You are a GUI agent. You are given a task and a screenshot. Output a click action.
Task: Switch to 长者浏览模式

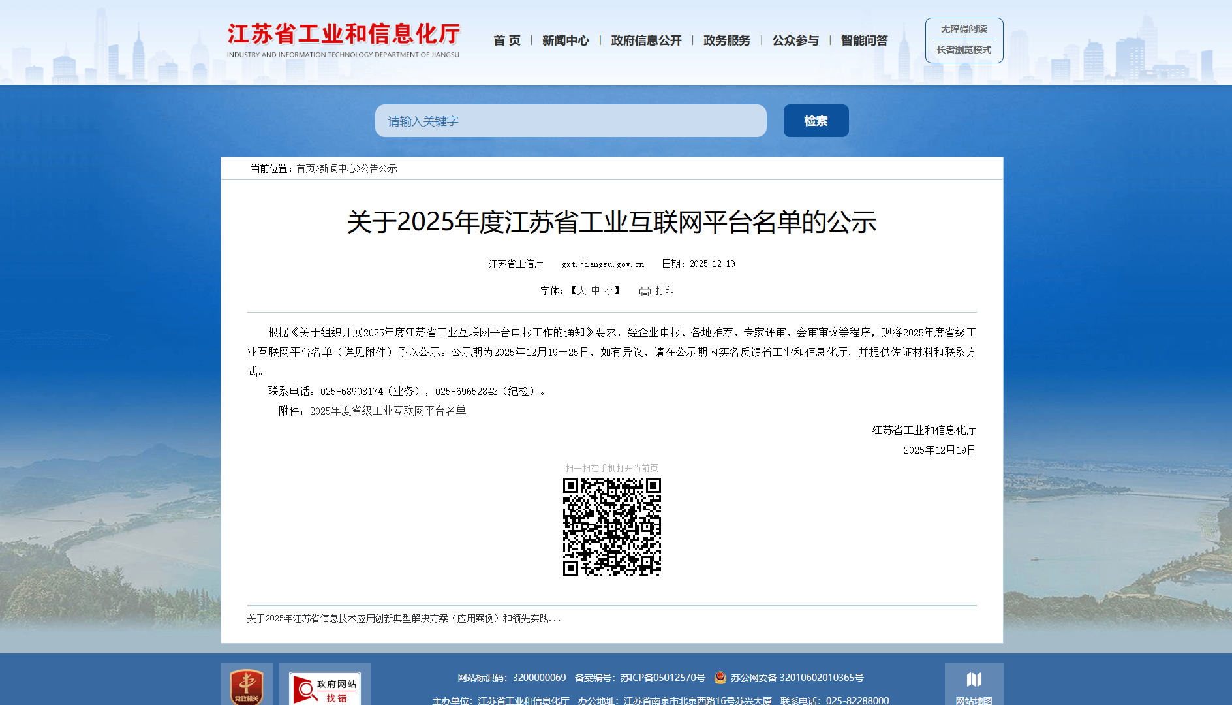964,50
